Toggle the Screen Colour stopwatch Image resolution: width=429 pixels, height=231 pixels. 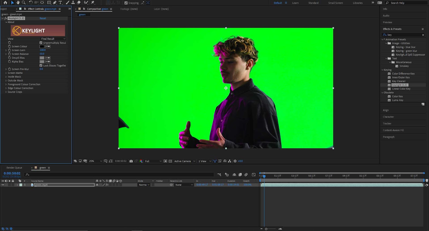9,47
